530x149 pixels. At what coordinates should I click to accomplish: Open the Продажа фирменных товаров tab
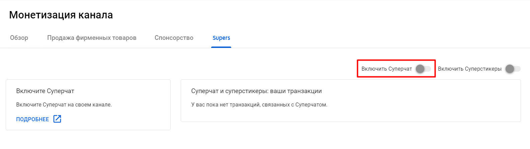tap(92, 38)
